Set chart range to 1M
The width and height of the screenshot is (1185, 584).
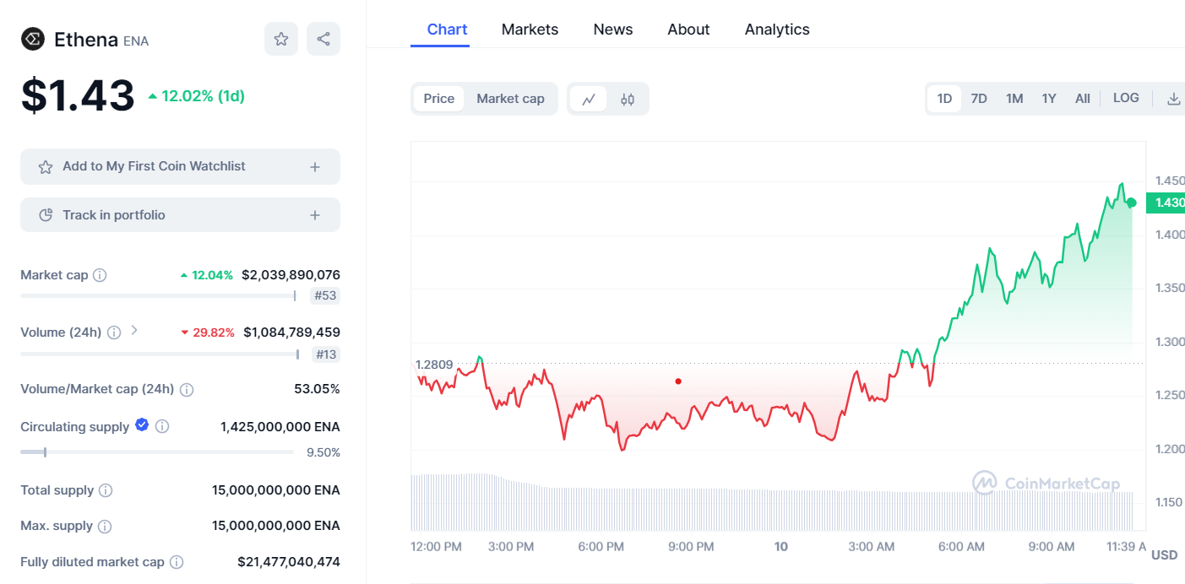pyautogui.click(x=1014, y=99)
